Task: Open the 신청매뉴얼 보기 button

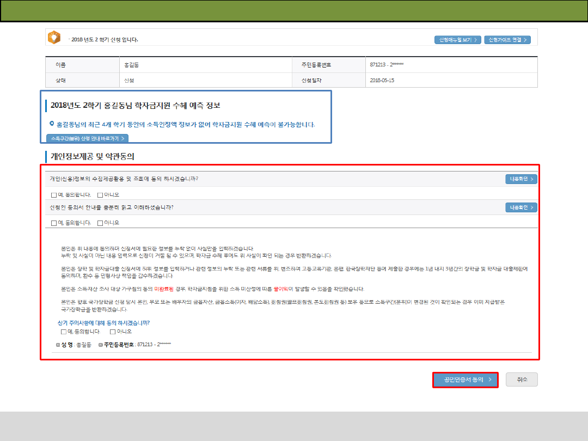Action: [x=457, y=40]
